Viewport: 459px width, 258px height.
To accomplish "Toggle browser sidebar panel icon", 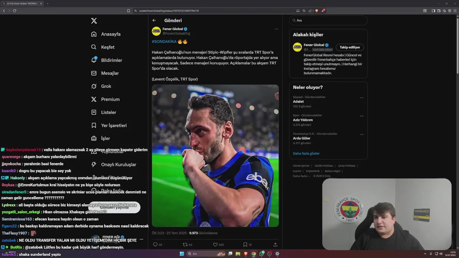I will 433,11.
